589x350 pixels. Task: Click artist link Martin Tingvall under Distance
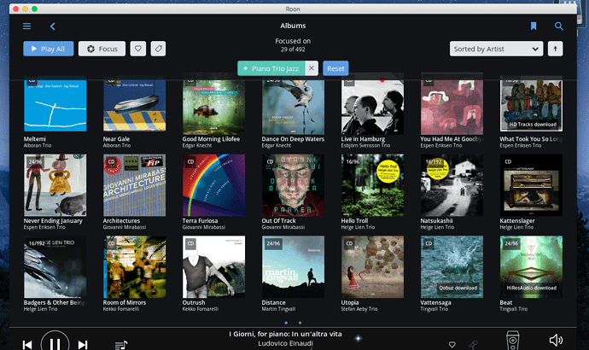pos(278,309)
